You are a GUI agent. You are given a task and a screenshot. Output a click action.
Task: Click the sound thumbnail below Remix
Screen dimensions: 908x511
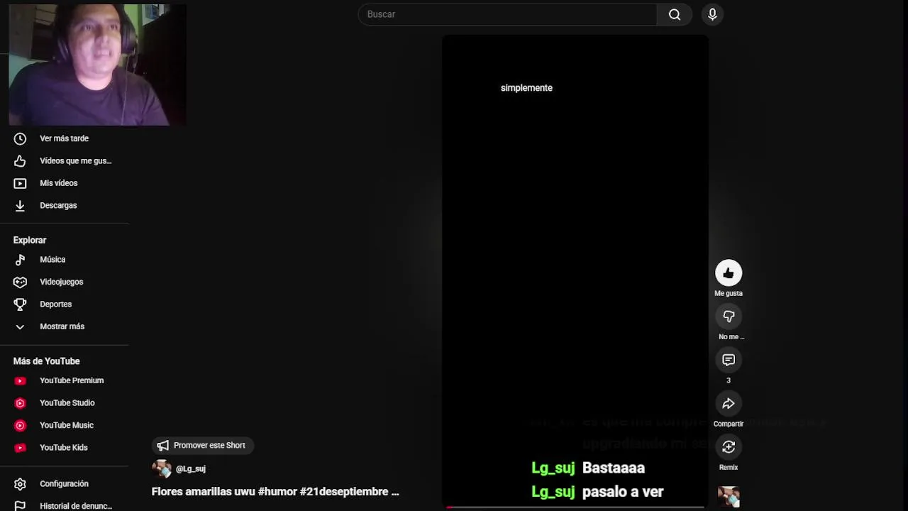pyautogui.click(x=729, y=496)
